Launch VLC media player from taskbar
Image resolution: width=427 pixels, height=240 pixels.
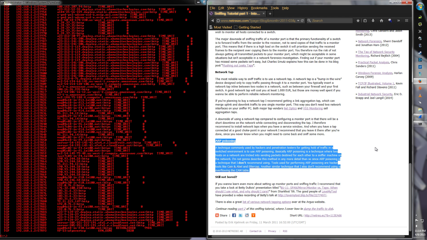(420, 95)
